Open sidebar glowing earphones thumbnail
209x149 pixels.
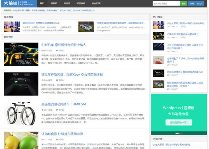(159, 47)
